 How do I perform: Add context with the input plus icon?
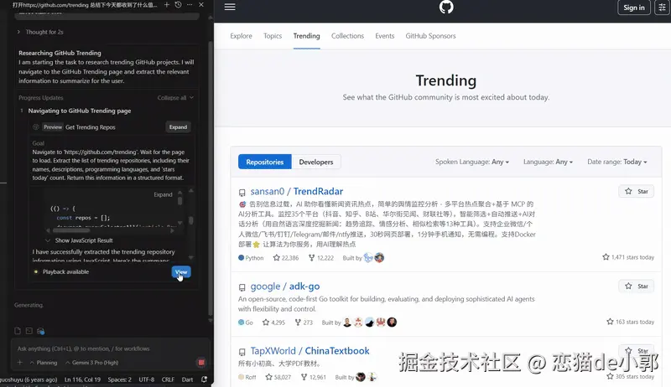pos(19,362)
